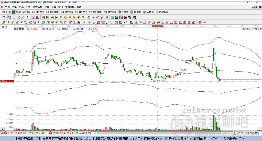Select the red Gann fan lines tool

94,22
